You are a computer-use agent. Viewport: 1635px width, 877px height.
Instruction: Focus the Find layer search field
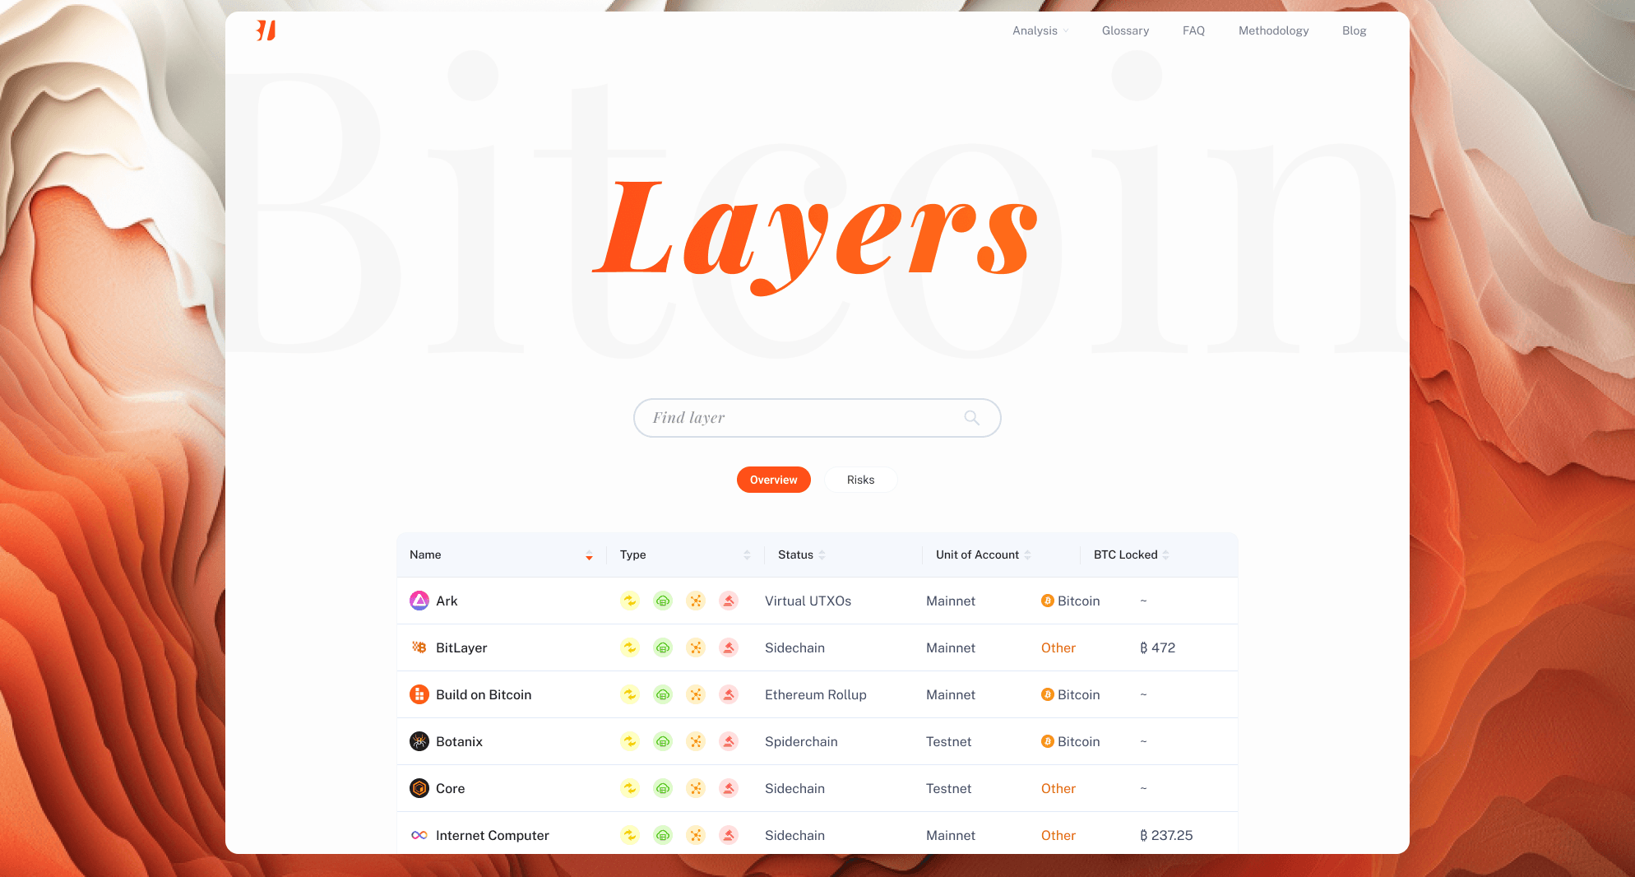coord(817,418)
